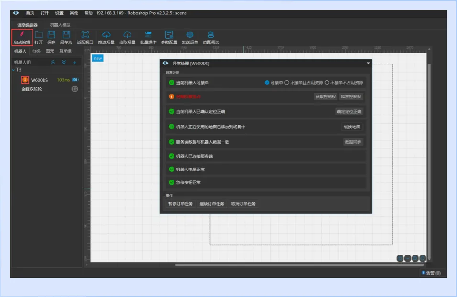Click the first round canvas control button
This screenshot has width=457, height=297.
400,258
